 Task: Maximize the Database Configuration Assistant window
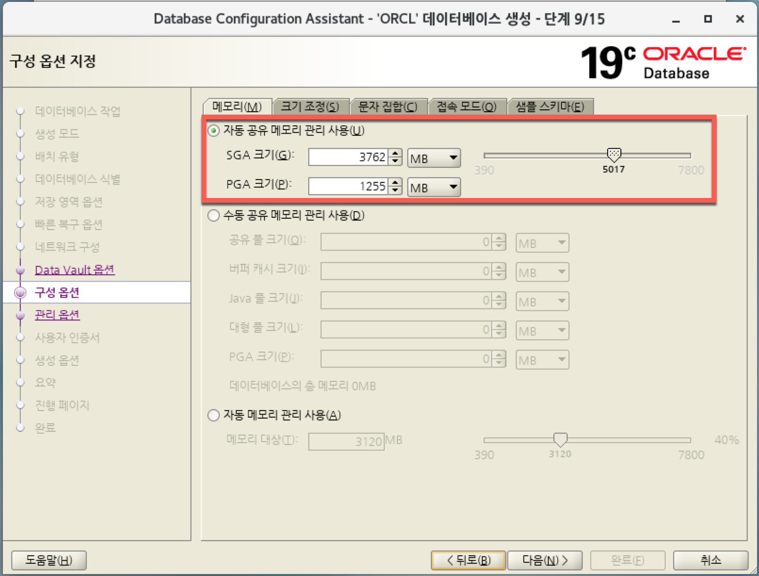(x=708, y=19)
